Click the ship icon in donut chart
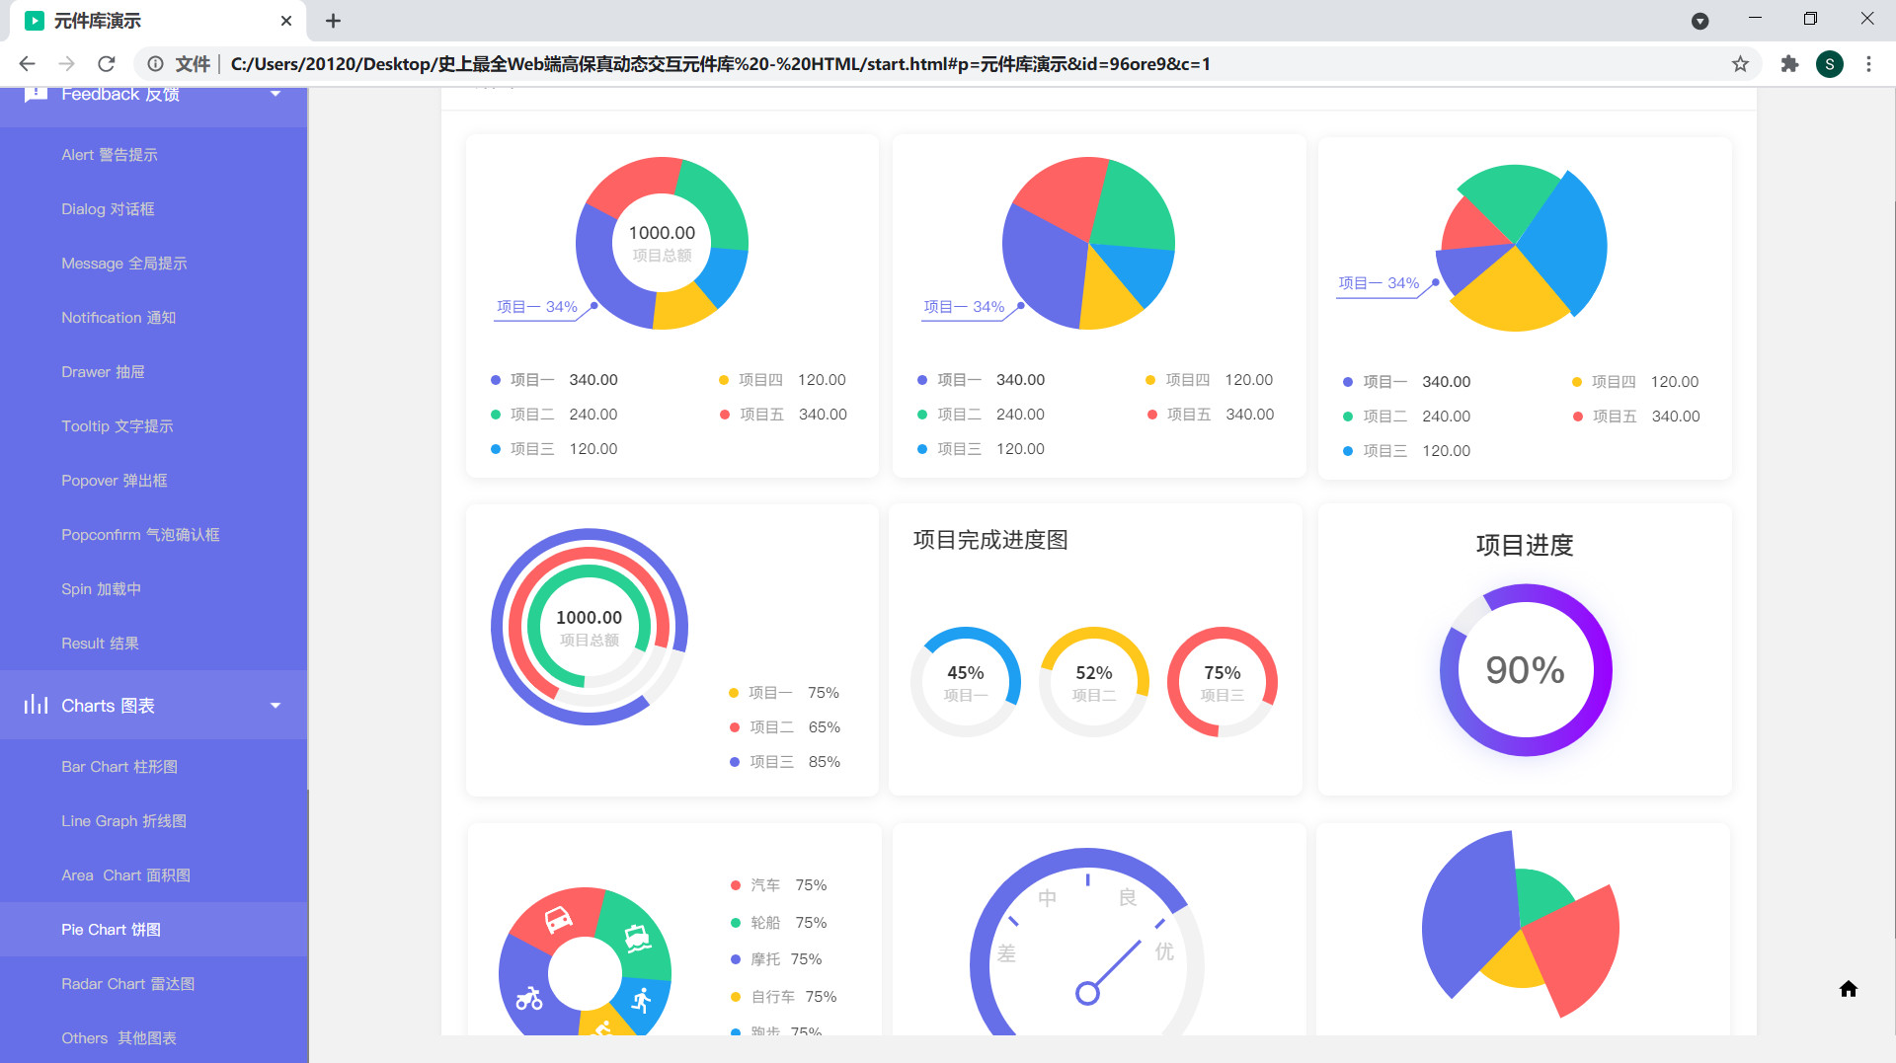The image size is (1896, 1063). pyautogui.click(x=638, y=938)
